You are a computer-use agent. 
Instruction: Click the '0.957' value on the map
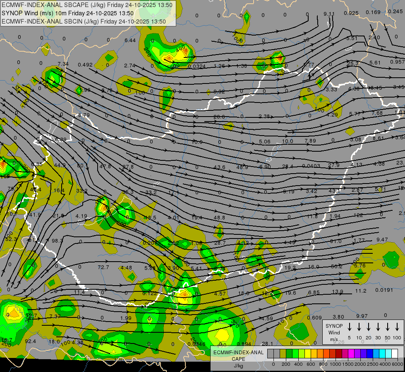tap(397, 62)
